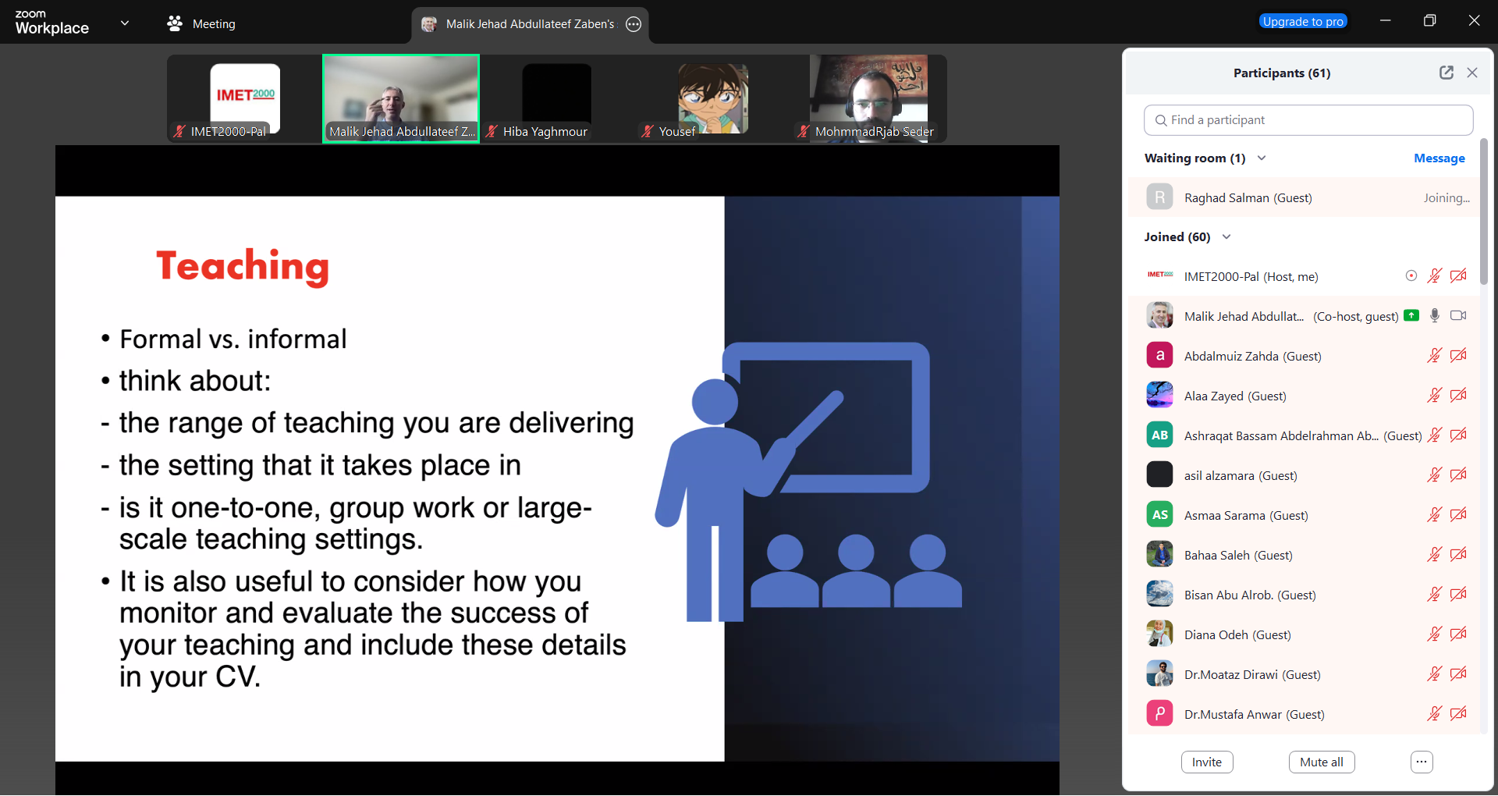Close the Participants panel
This screenshot has width=1498, height=796.
coord(1472,73)
